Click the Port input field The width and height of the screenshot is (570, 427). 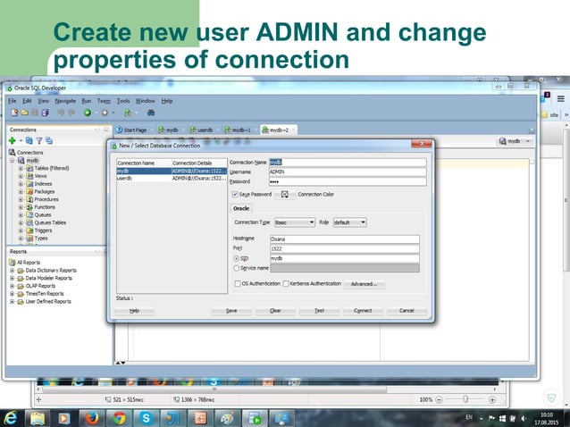coord(345,249)
